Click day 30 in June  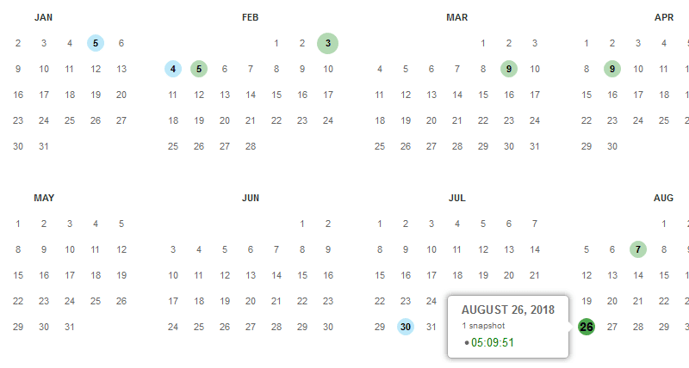[328, 327]
